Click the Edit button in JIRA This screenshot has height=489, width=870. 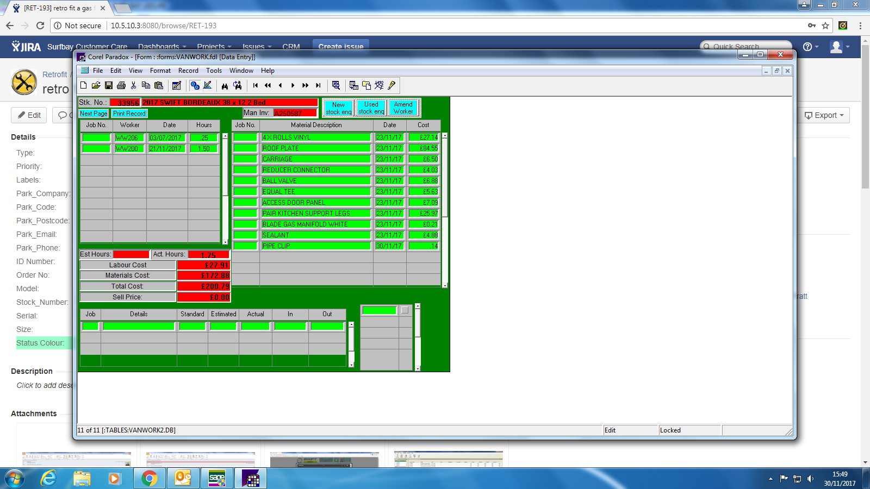pyautogui.click(x=29, y=115)
